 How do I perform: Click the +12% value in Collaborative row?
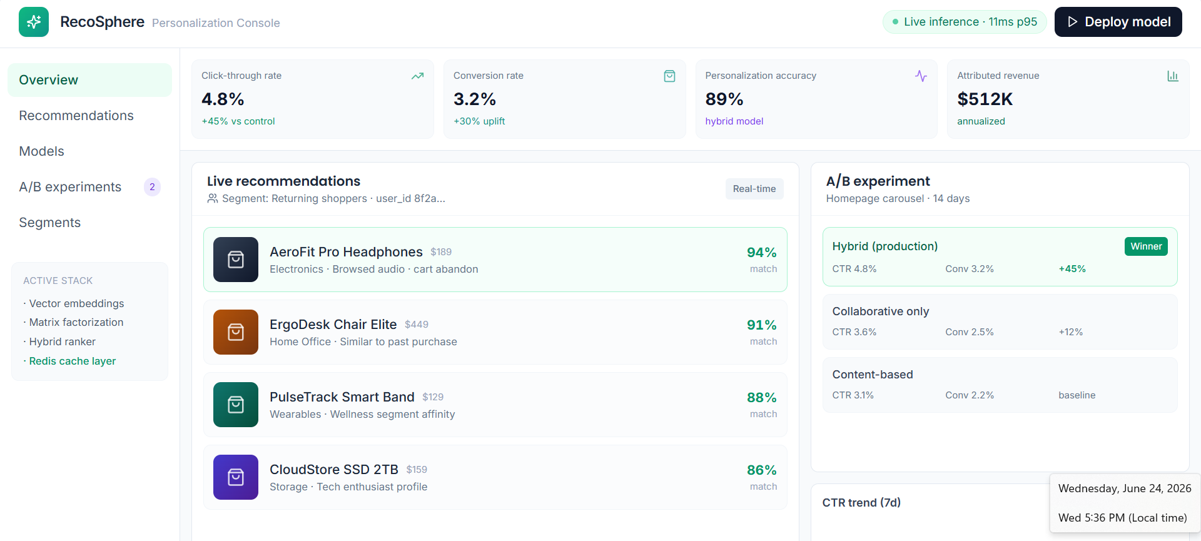(x=1070, y=332)
